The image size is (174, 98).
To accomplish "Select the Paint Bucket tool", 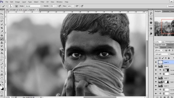I will coord(2,53).
